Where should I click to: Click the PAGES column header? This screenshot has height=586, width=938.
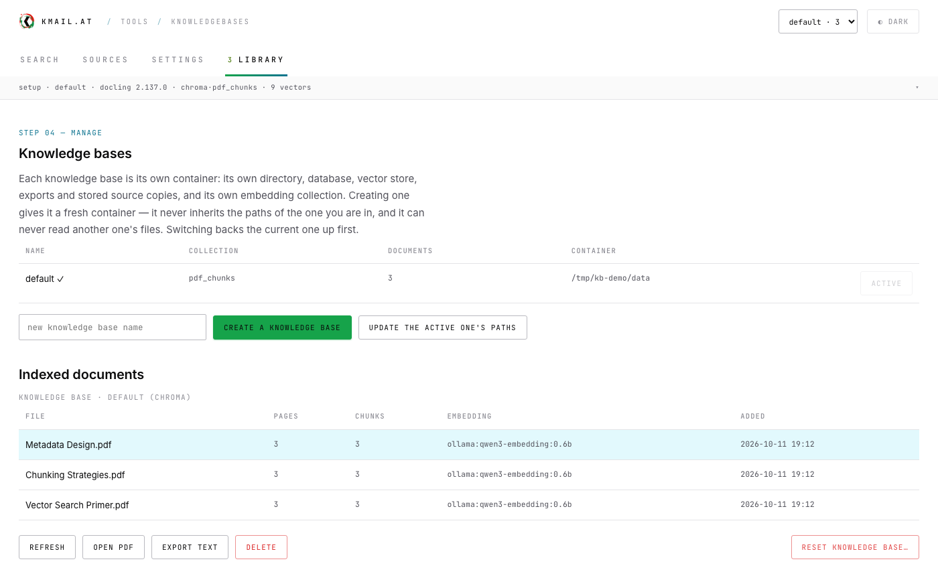pos(286,417)
